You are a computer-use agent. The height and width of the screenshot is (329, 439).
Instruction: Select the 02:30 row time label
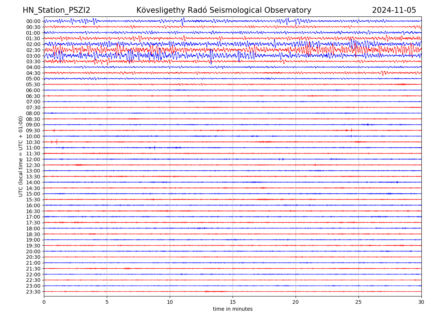[x=33, y=50]
